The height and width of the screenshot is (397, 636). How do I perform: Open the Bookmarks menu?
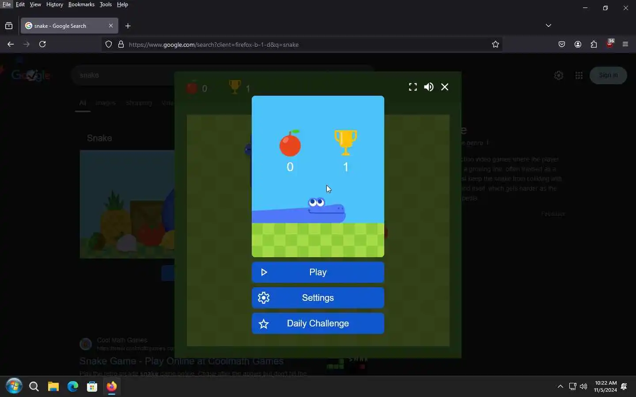pyautogui.click(x=81, y=4)
